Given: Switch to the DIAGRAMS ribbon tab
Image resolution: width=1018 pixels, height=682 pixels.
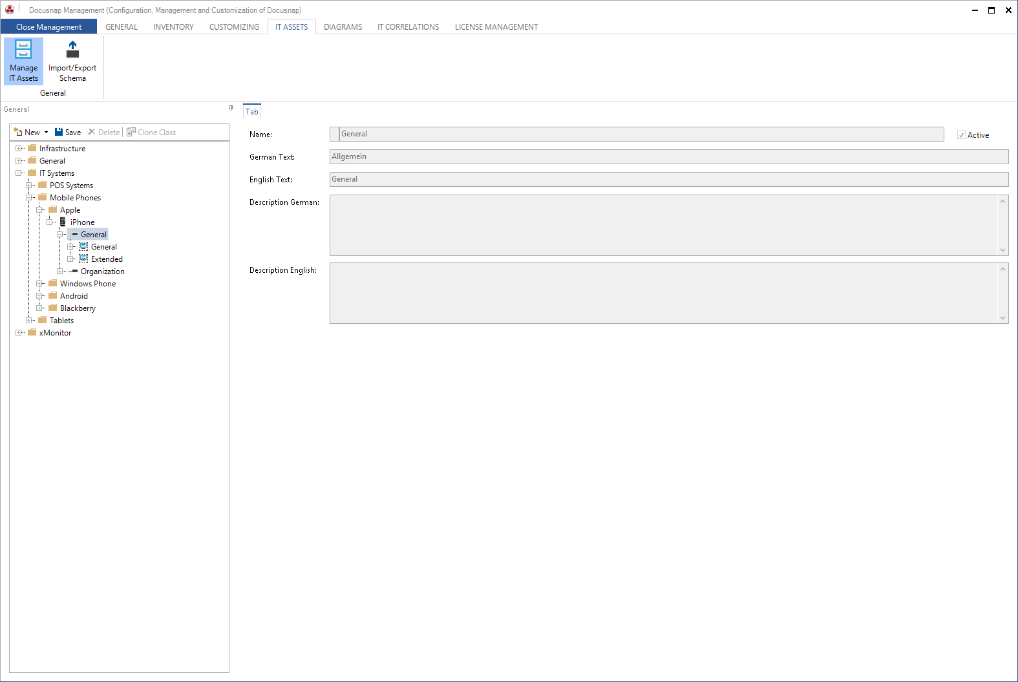Looking at the screenshot, I should pyautogui.click(x=343, y=27).
